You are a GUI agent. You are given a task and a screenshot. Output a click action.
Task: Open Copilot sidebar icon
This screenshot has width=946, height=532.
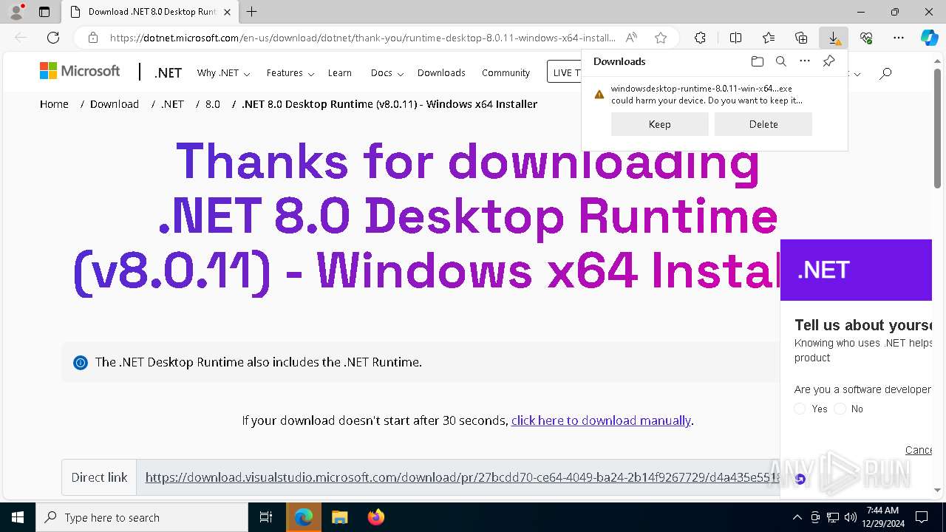pyautogui.click(x=929, y=38)
